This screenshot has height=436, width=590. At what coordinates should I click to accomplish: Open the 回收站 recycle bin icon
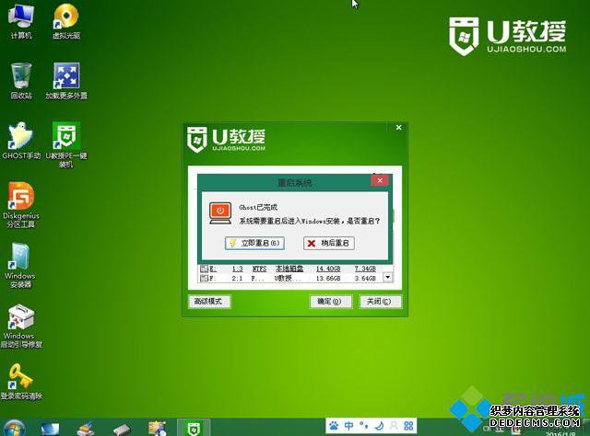pyautogui.click(x=21, y=81)
